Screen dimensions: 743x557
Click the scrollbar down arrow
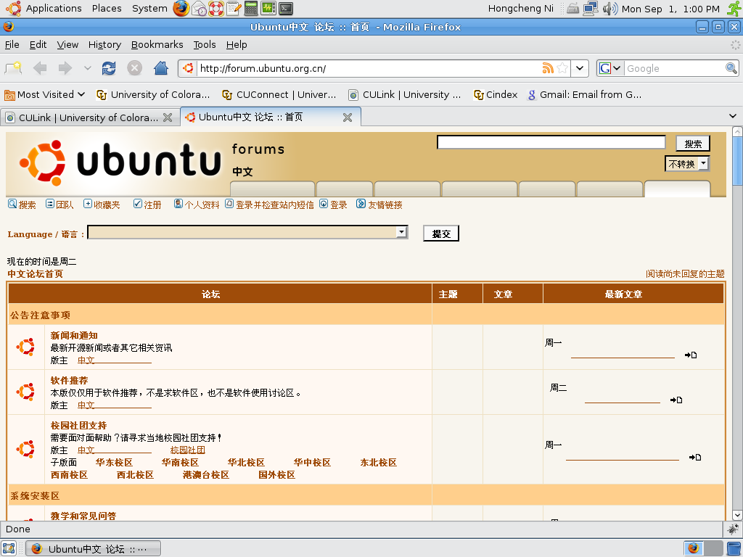[737, 516]
